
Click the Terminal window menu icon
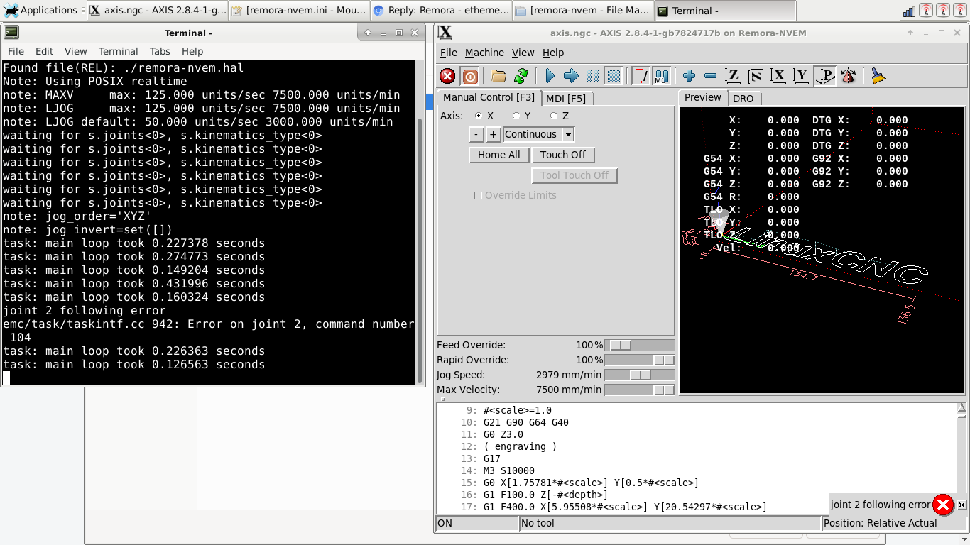pyautogui.click(x=11, y=33)
